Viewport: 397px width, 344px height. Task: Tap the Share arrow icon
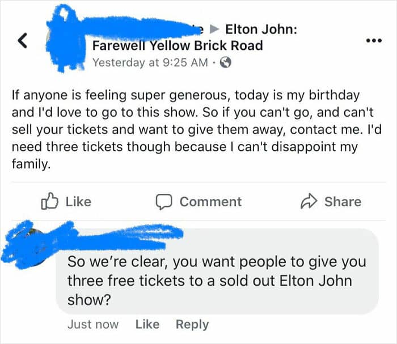coord(309,201)
